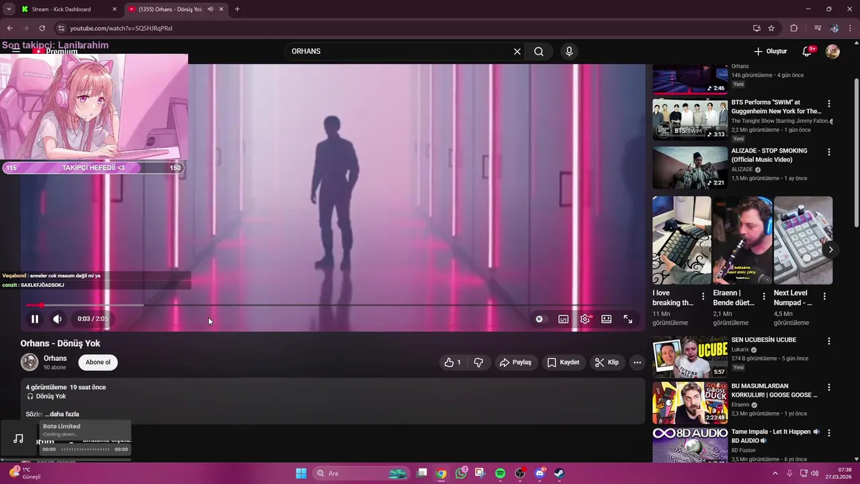Click the Abone ol subscribe button
The width and height of the screenshot is (860, 484).
coord(98,362)
